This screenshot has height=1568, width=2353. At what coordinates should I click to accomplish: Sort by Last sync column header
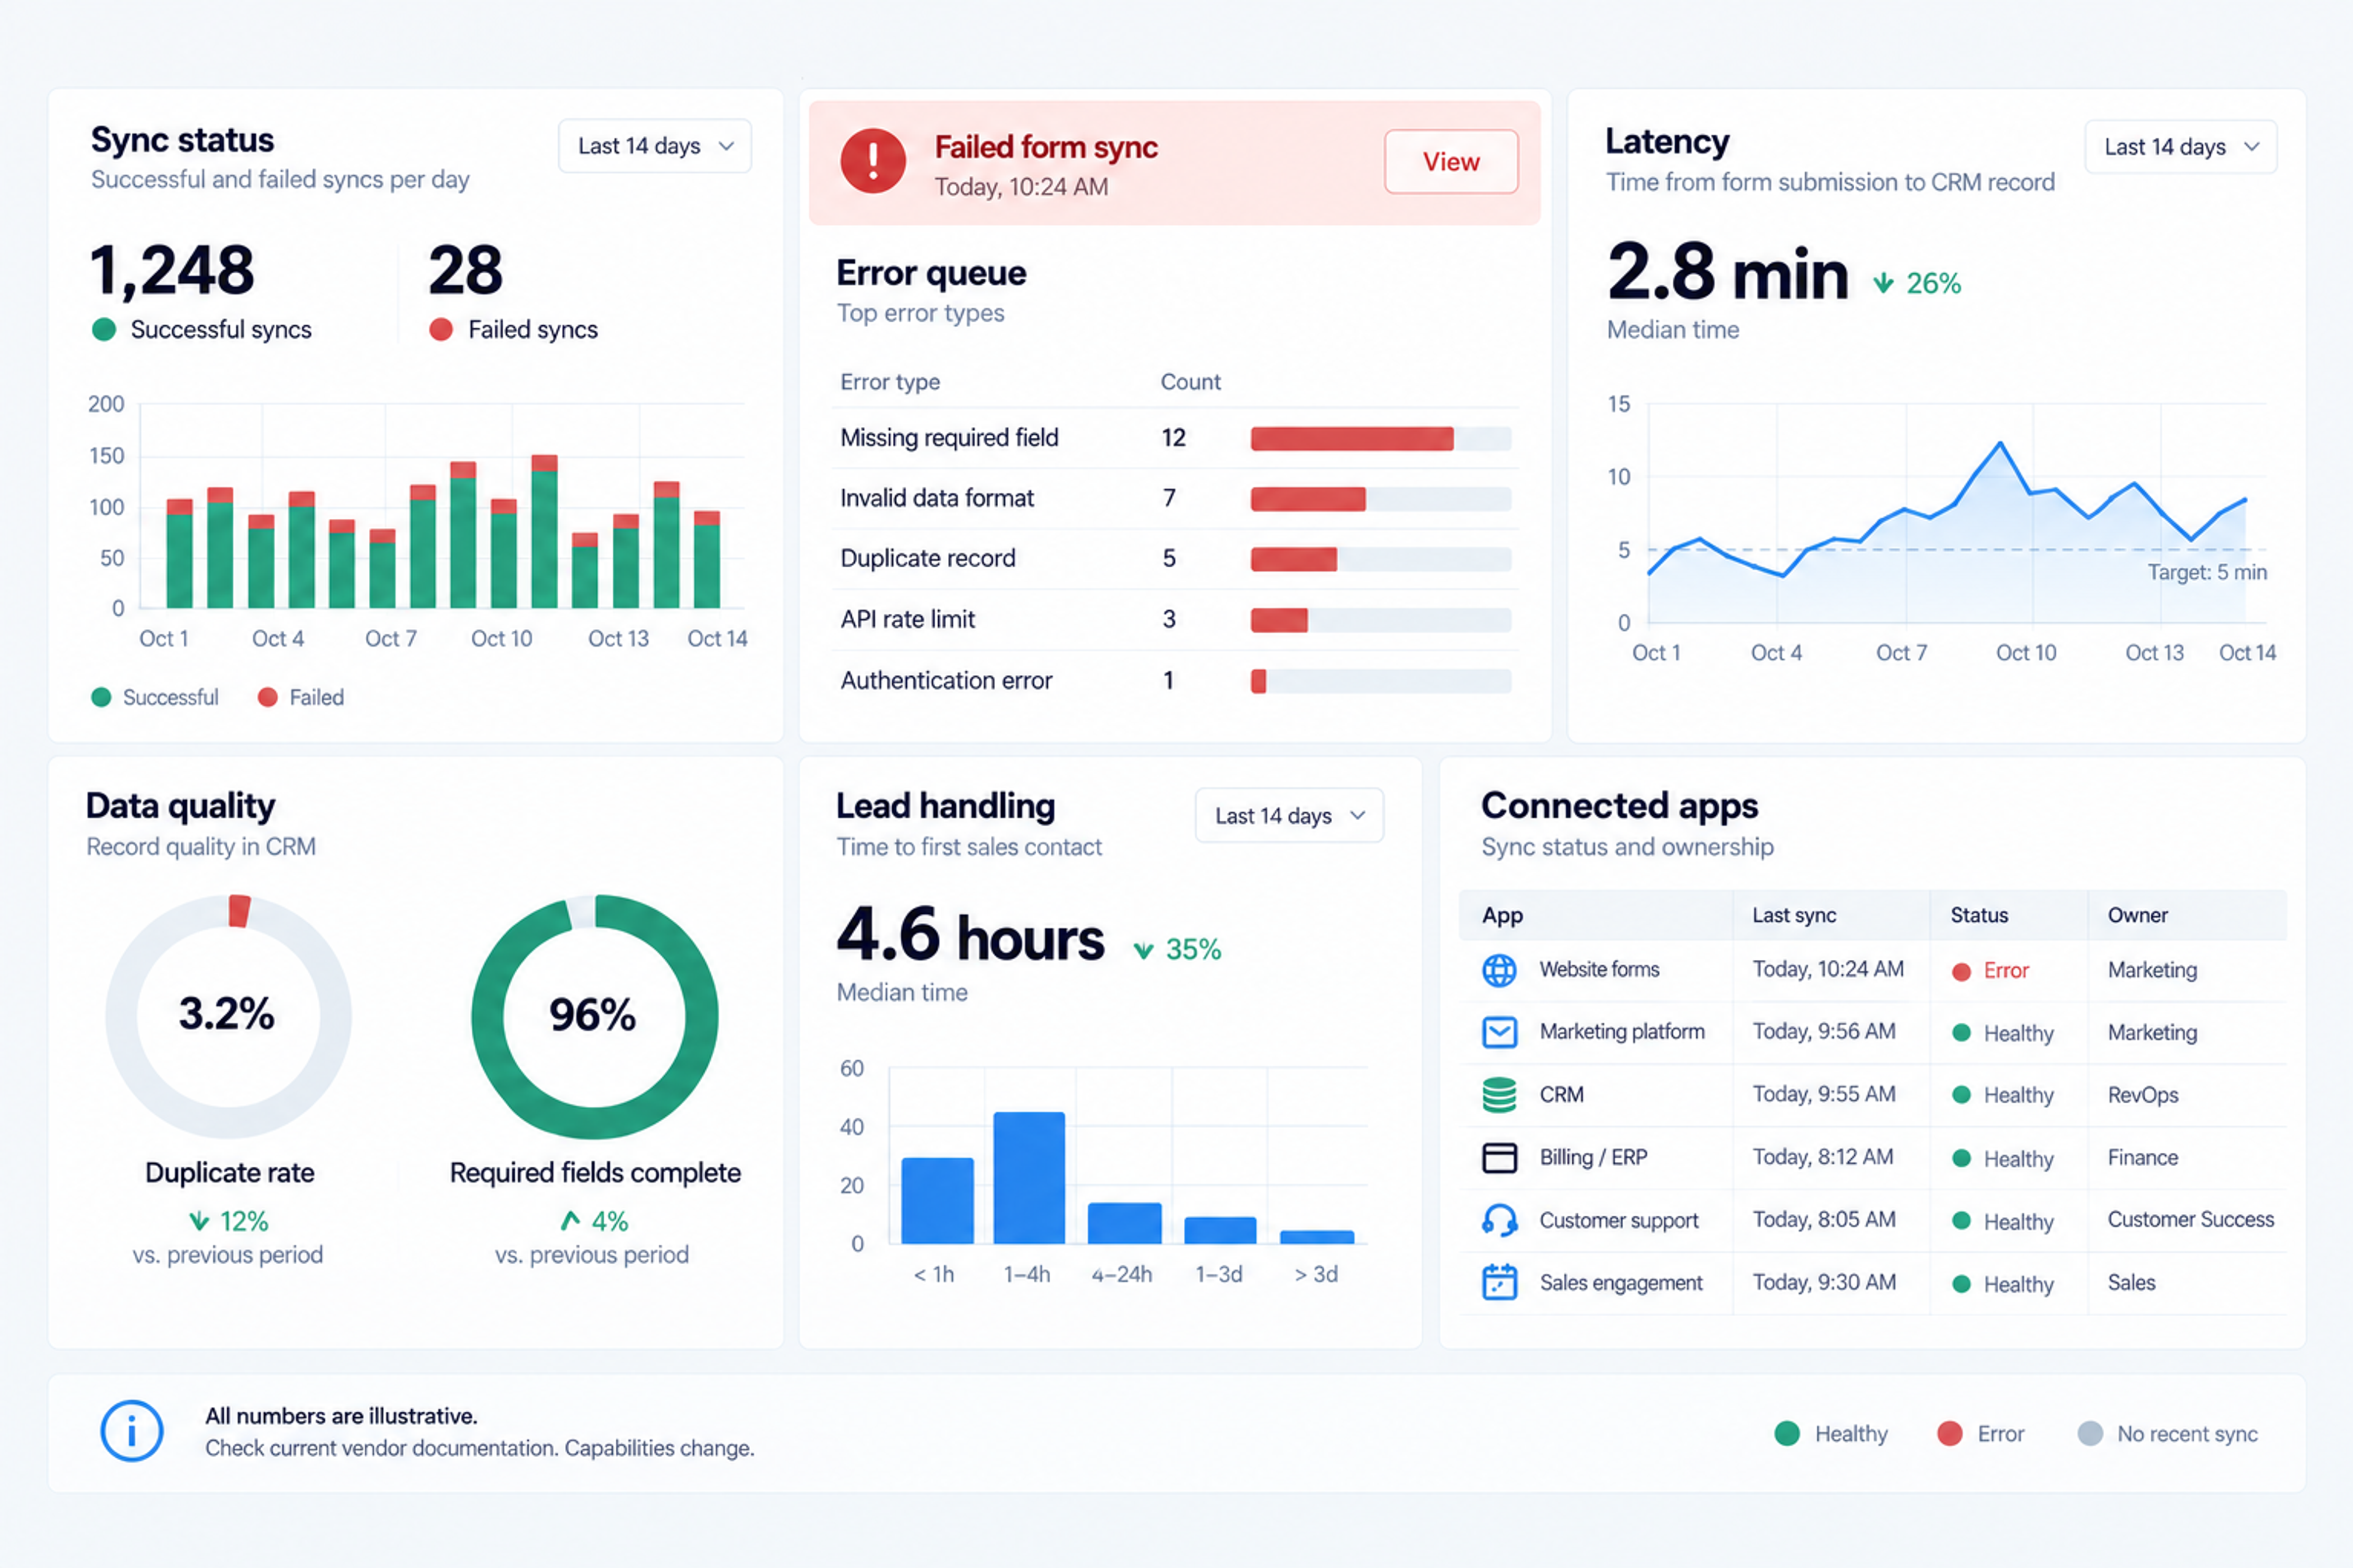[1794, 916]
